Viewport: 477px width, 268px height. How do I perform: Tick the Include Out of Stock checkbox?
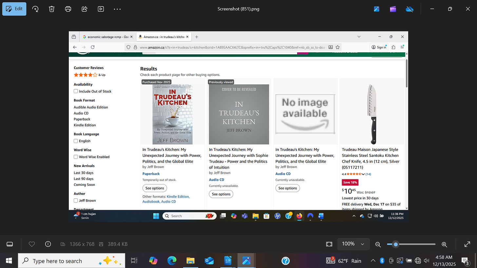click(x=76, y=91)
